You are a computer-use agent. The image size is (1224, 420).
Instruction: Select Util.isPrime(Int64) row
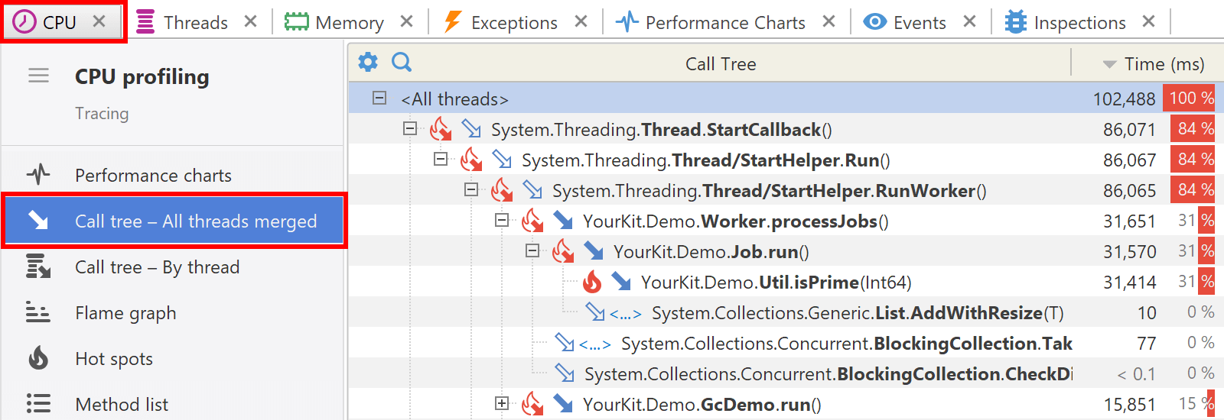(x=786, y=282)
